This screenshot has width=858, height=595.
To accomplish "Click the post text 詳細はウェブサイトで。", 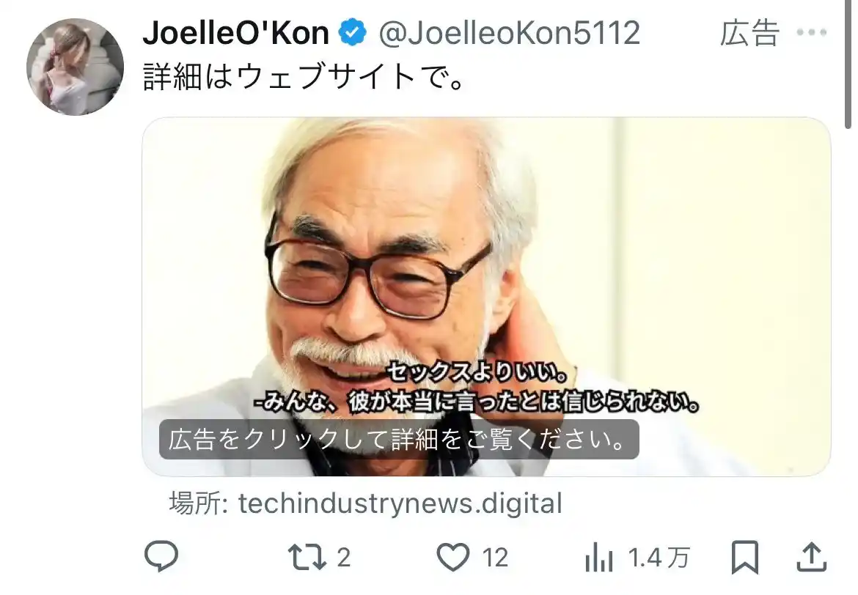I will (x=304, y=76).
